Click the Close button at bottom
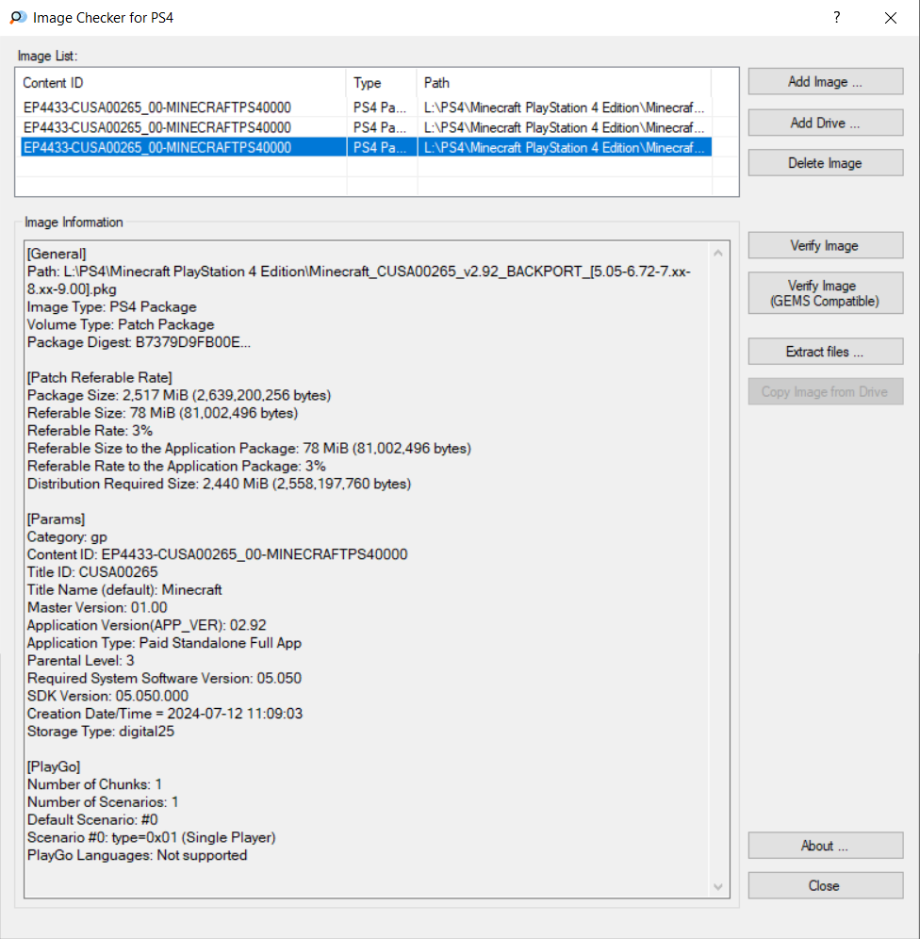This screenshot has width=920, height=939. click(826, 885)
